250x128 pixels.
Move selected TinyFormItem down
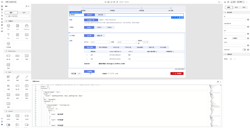[177, 18]
